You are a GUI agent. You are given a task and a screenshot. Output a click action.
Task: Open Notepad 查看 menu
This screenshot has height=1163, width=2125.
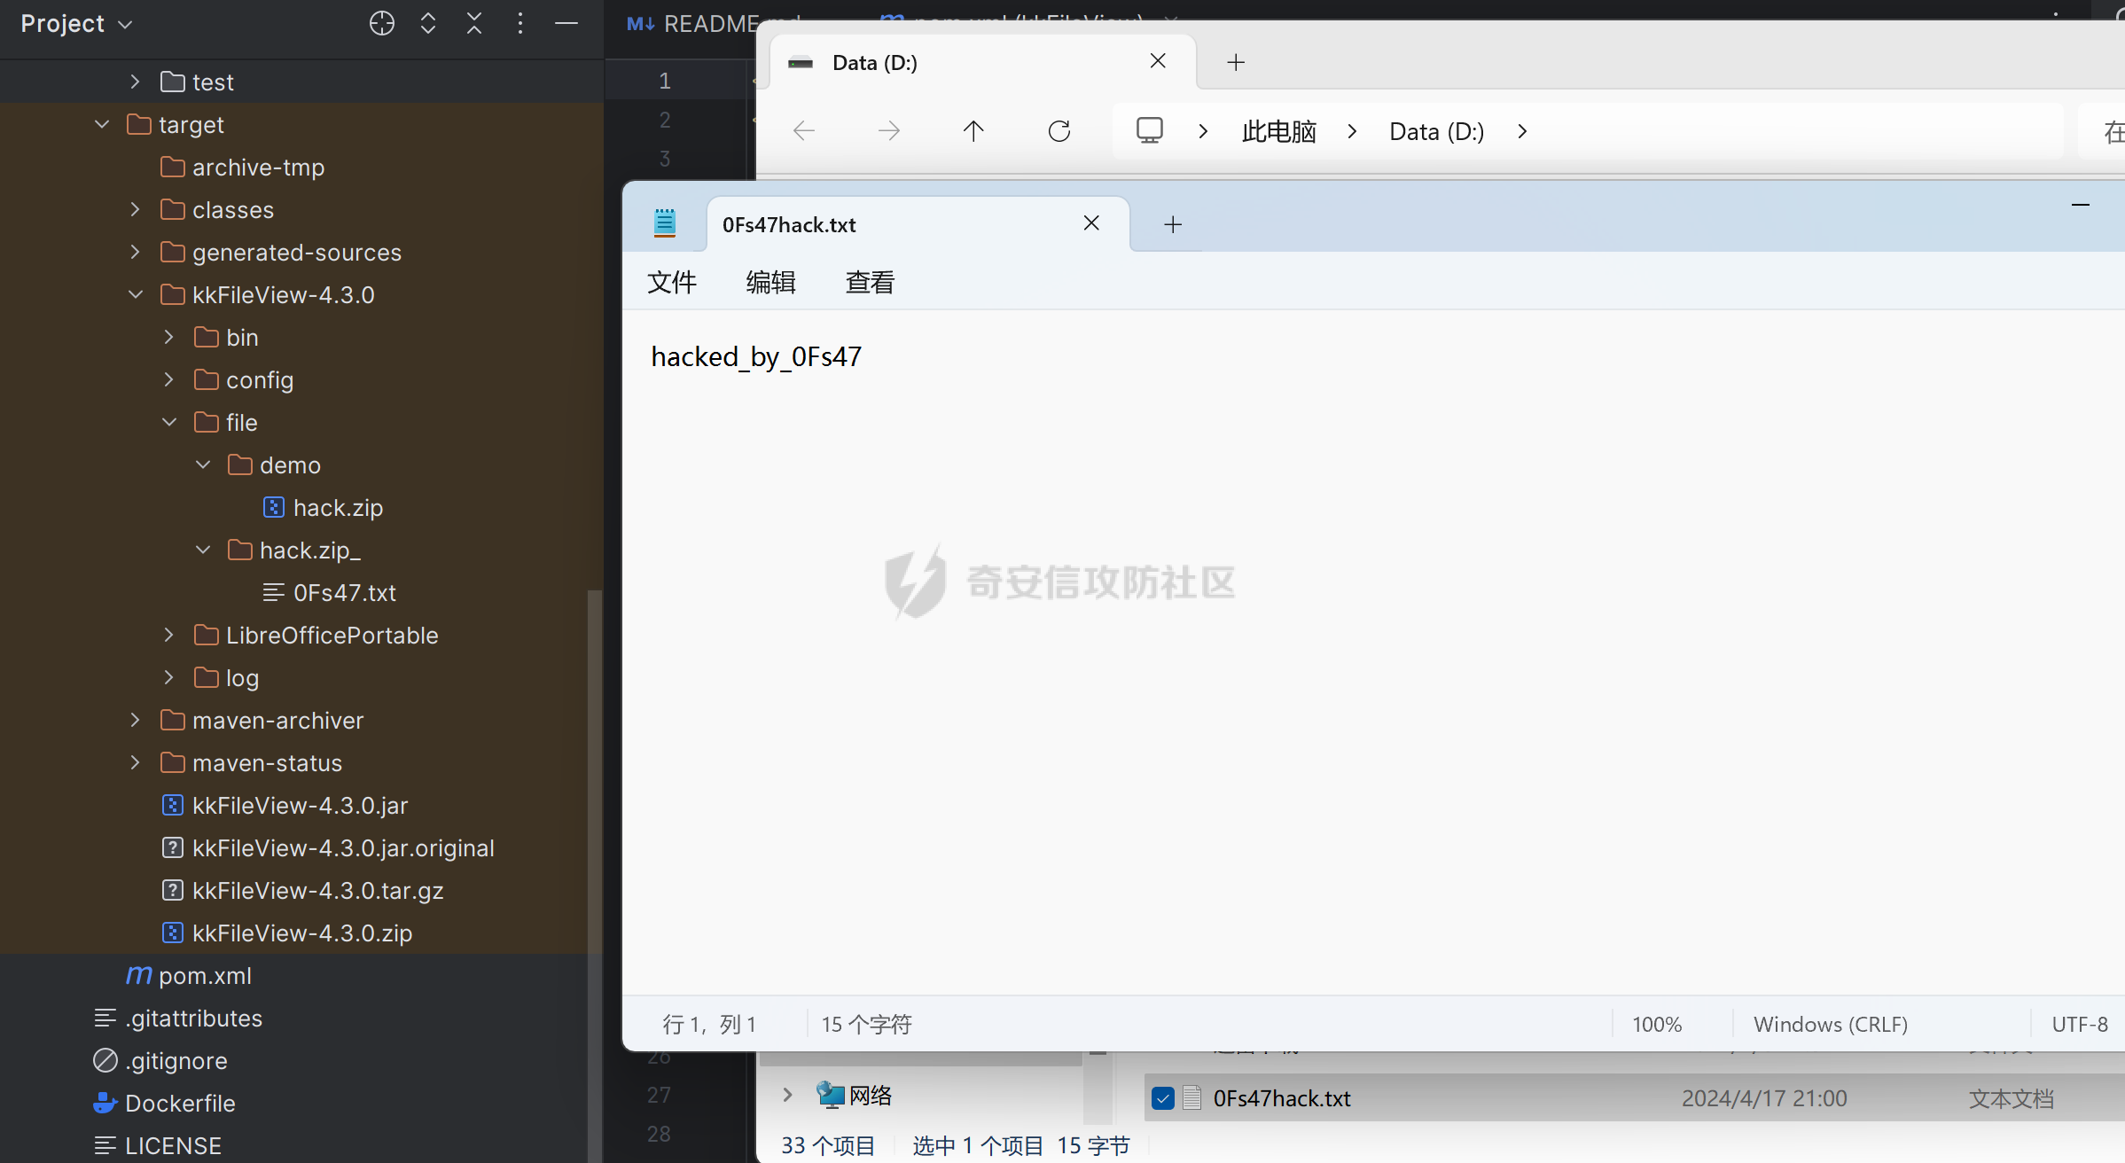[x=870, y=282]
